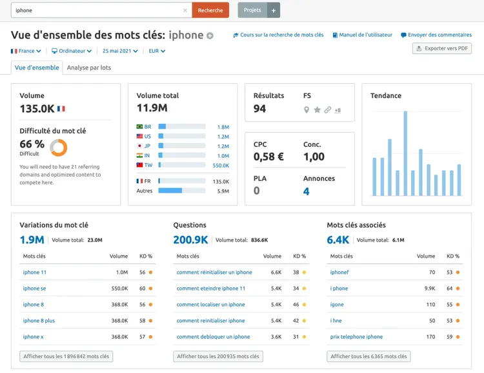Add iphone keyword using the plus circle icon
Screen dimensions: 484x373
point(210,36)
